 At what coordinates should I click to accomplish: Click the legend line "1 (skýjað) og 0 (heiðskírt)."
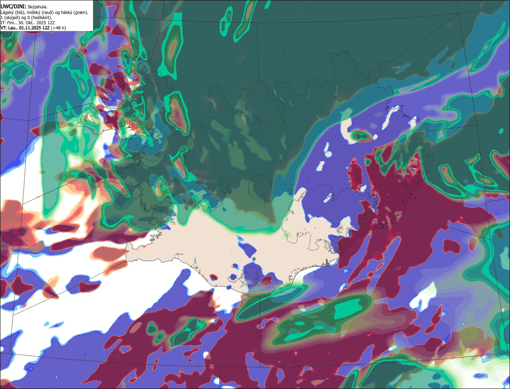pyautogui.click(x=26, y=18)
